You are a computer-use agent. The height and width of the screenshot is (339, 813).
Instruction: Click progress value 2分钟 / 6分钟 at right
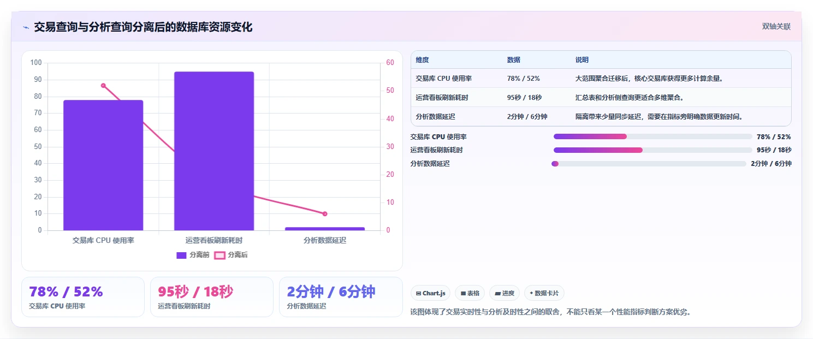771,164
